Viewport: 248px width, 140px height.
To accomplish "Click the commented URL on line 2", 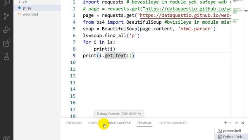I will (x=188, y=9).
